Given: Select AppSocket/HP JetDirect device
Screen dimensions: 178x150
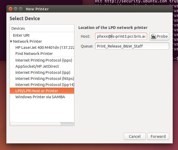Looking at the screenshot, I should (x=37, y=66).
